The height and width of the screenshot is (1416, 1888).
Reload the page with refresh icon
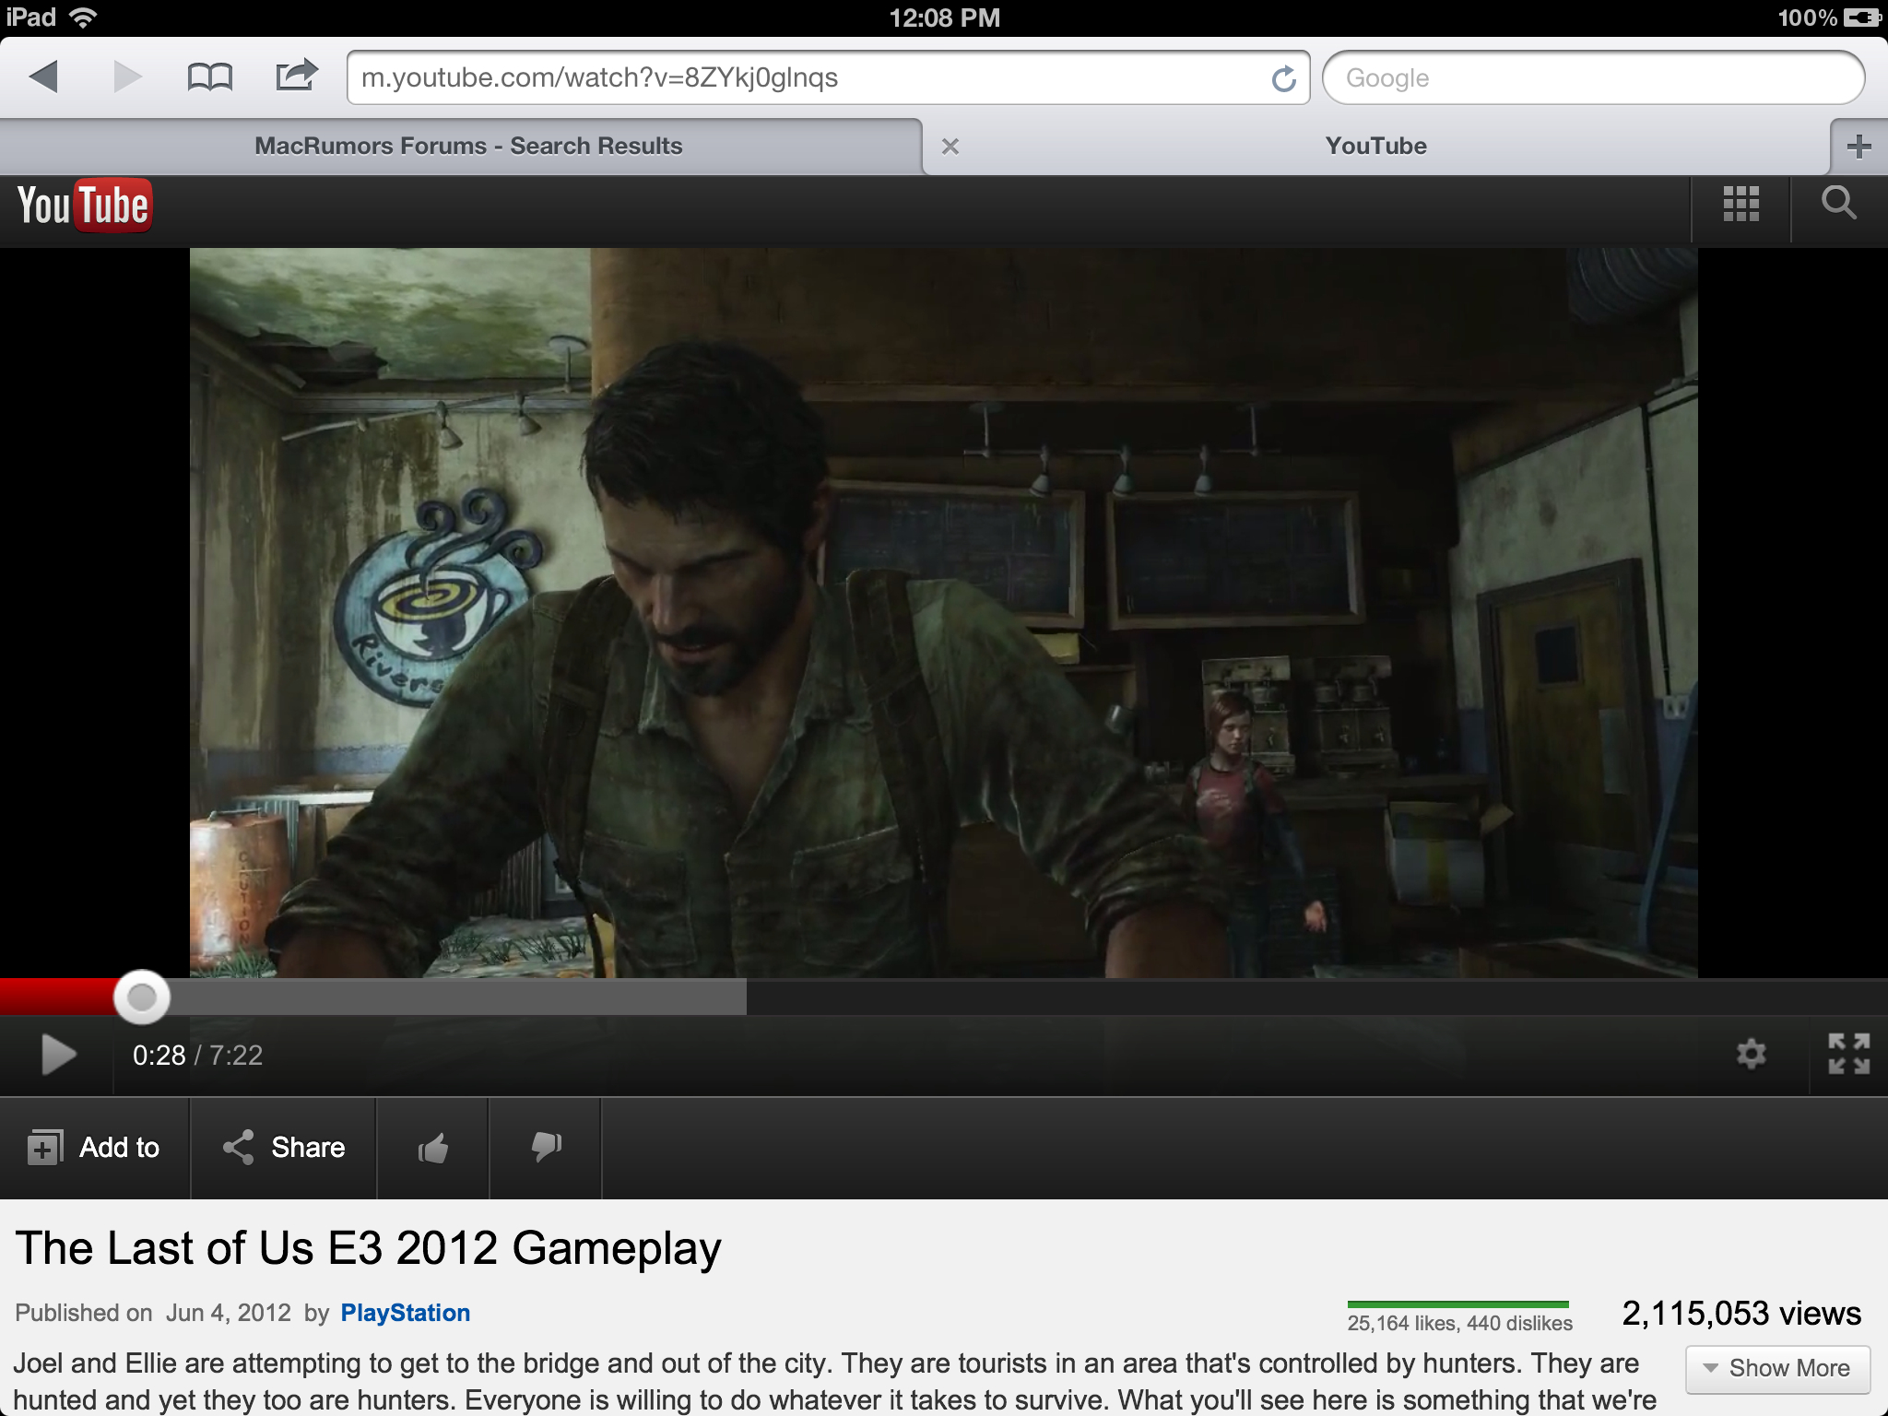(1283, 78)
